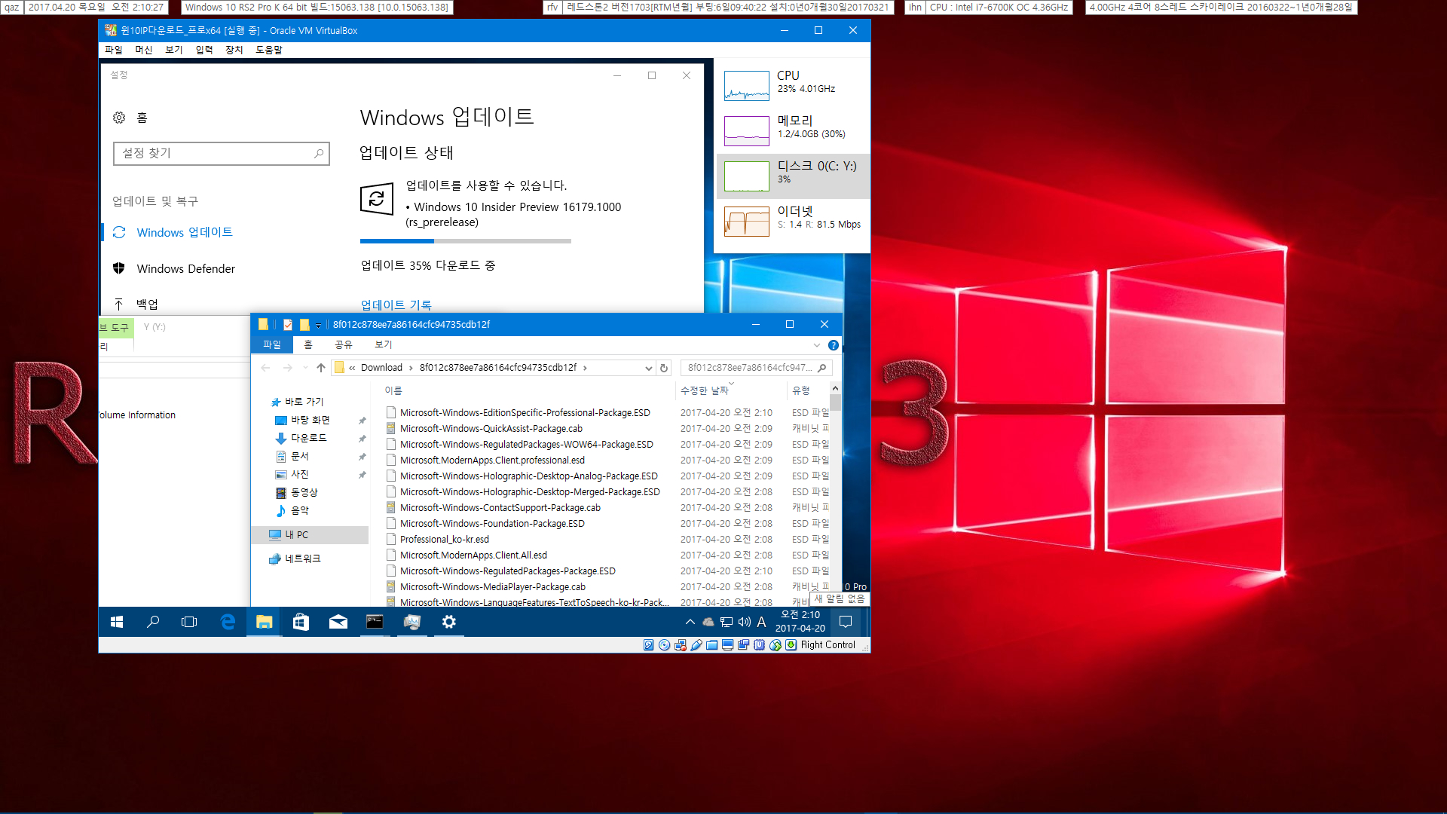Image resolution: width=1447 pixels, height=814 pixels.
Task: Go up one folder level in Explorer
Action: 321,368
